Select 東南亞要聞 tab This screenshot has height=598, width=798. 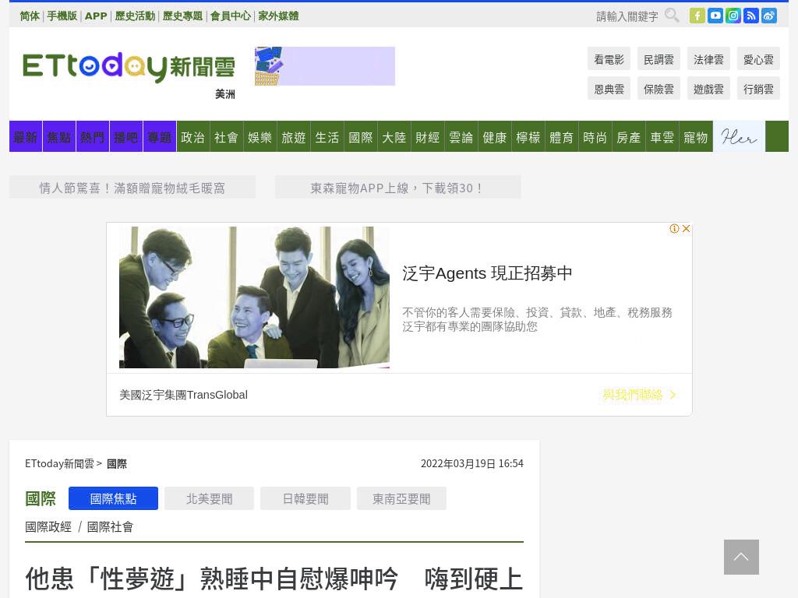click(401, 498)
